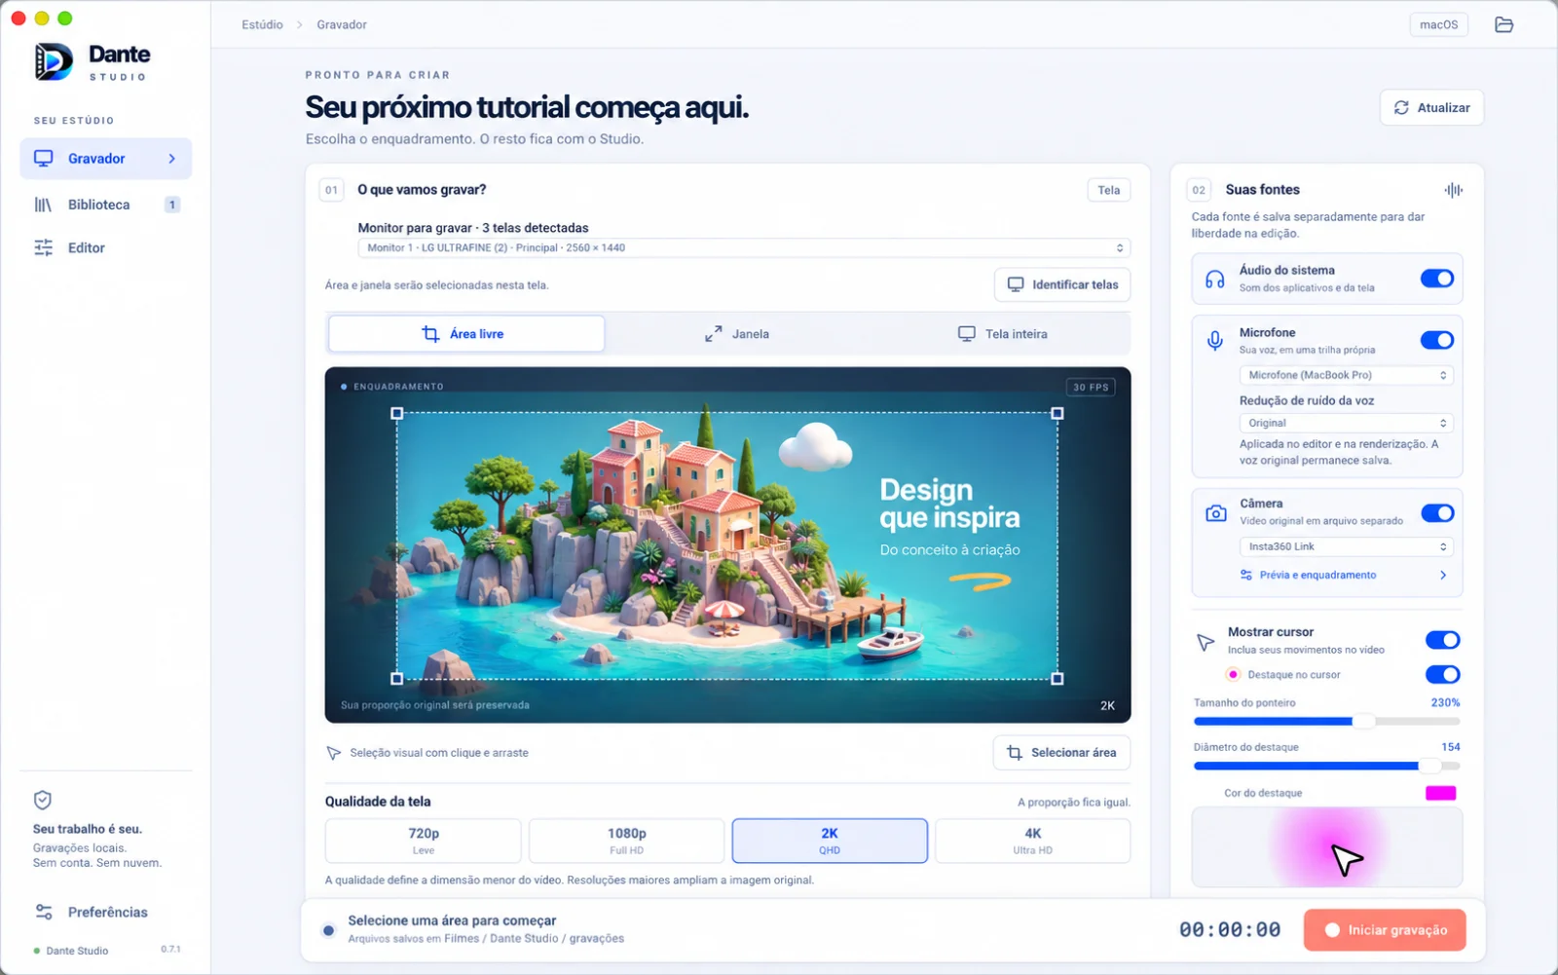Open the Redução de ruído Original dropdown
1558x975 pixels.
point(1346,423)
